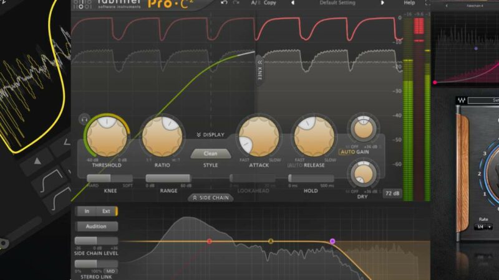Open the Default Setting preset menu
Image resolution: width=499 pixels, height=280 pixels.
(337, 2)
